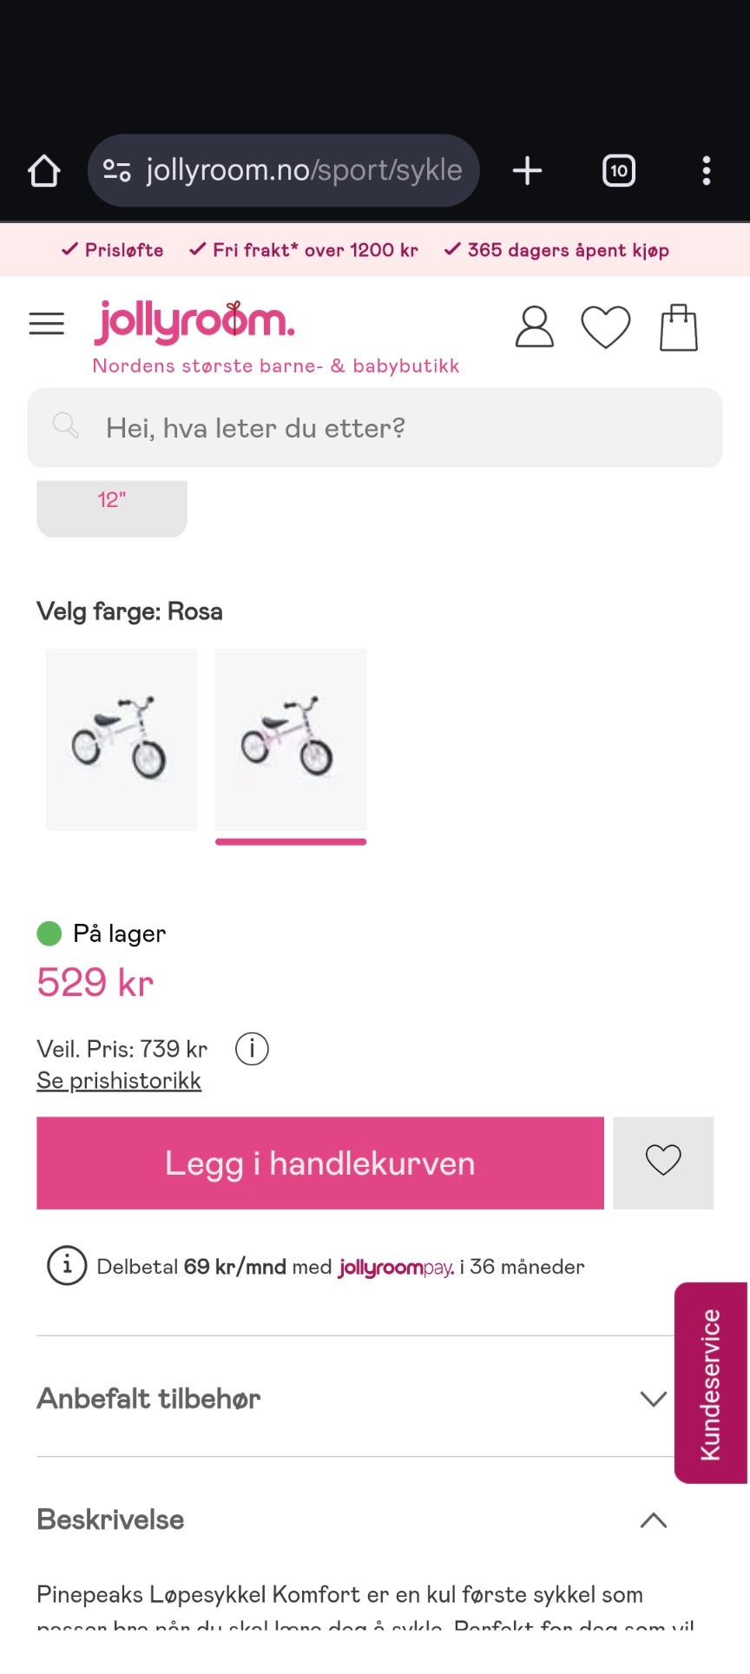This screenshot has height=1674, width=750.
Task: Expand the Anbefalt tilbehør section
Action: [352, 1398]
